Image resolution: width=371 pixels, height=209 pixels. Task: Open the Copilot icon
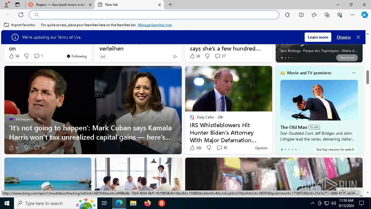tap(364, 15)
